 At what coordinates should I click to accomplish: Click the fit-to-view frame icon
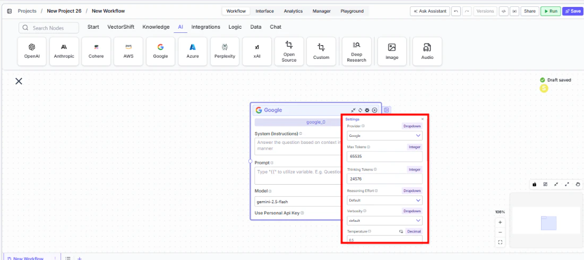(x=500, y=242)
